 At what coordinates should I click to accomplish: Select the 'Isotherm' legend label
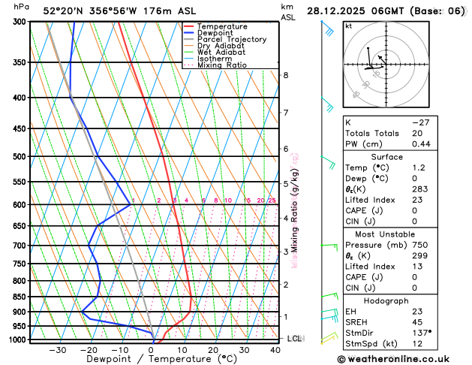215,59
